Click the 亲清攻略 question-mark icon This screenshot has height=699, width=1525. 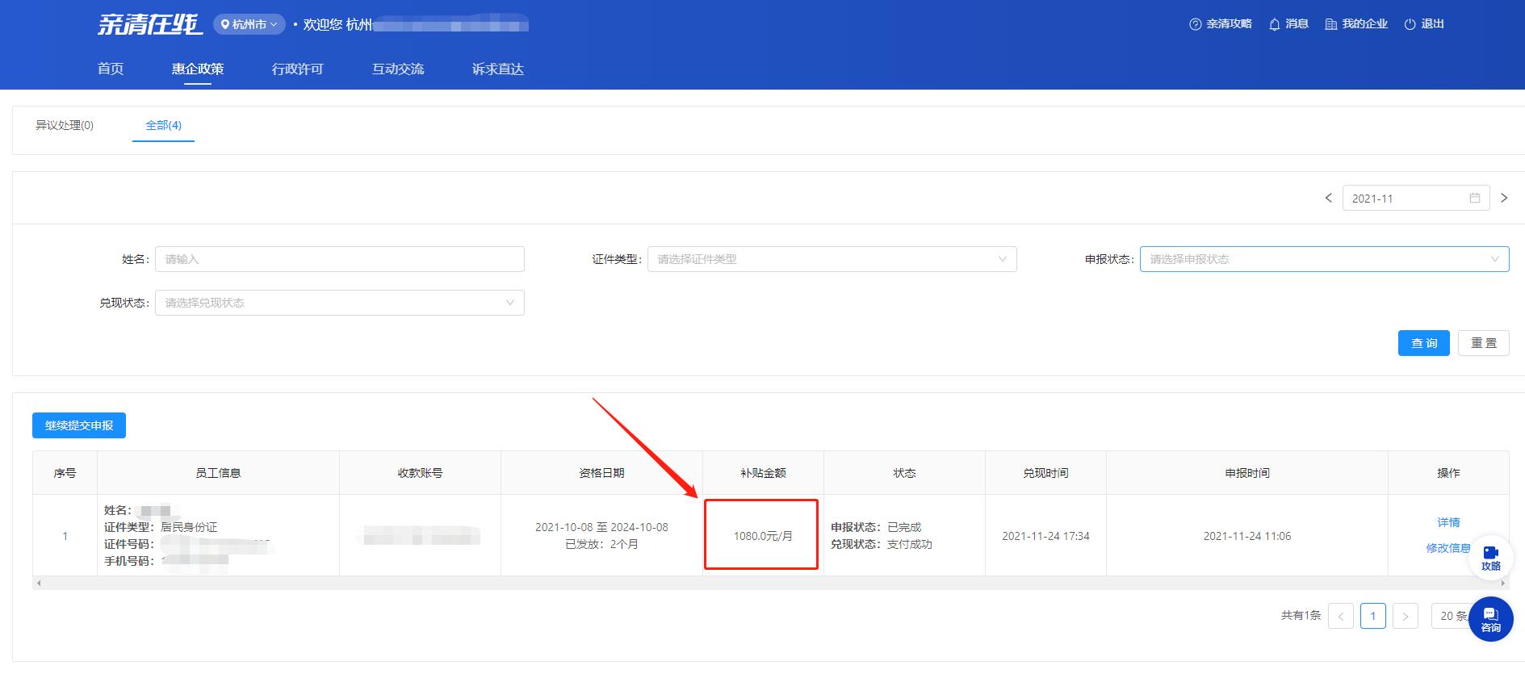(1196, 24)
